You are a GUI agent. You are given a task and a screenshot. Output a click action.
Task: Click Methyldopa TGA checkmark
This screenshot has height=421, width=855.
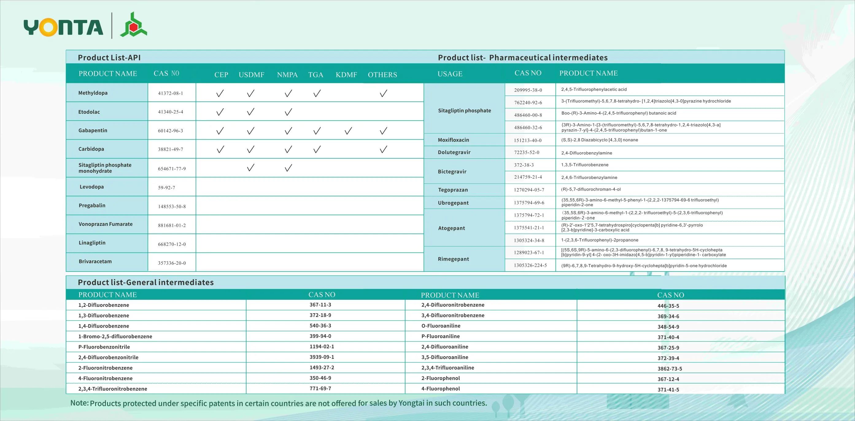tap(317, 93)
